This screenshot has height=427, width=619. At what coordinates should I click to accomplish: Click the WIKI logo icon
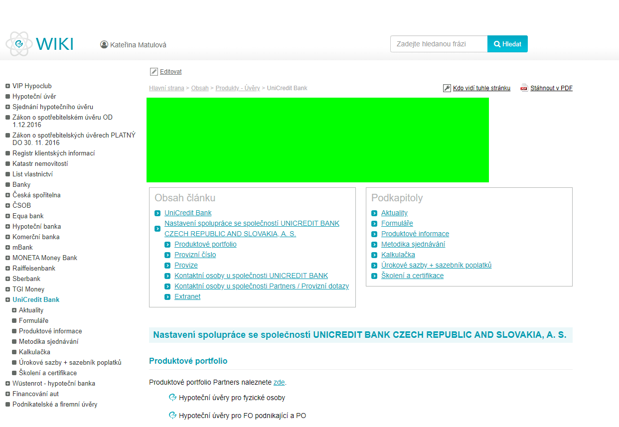click(19, 44)
